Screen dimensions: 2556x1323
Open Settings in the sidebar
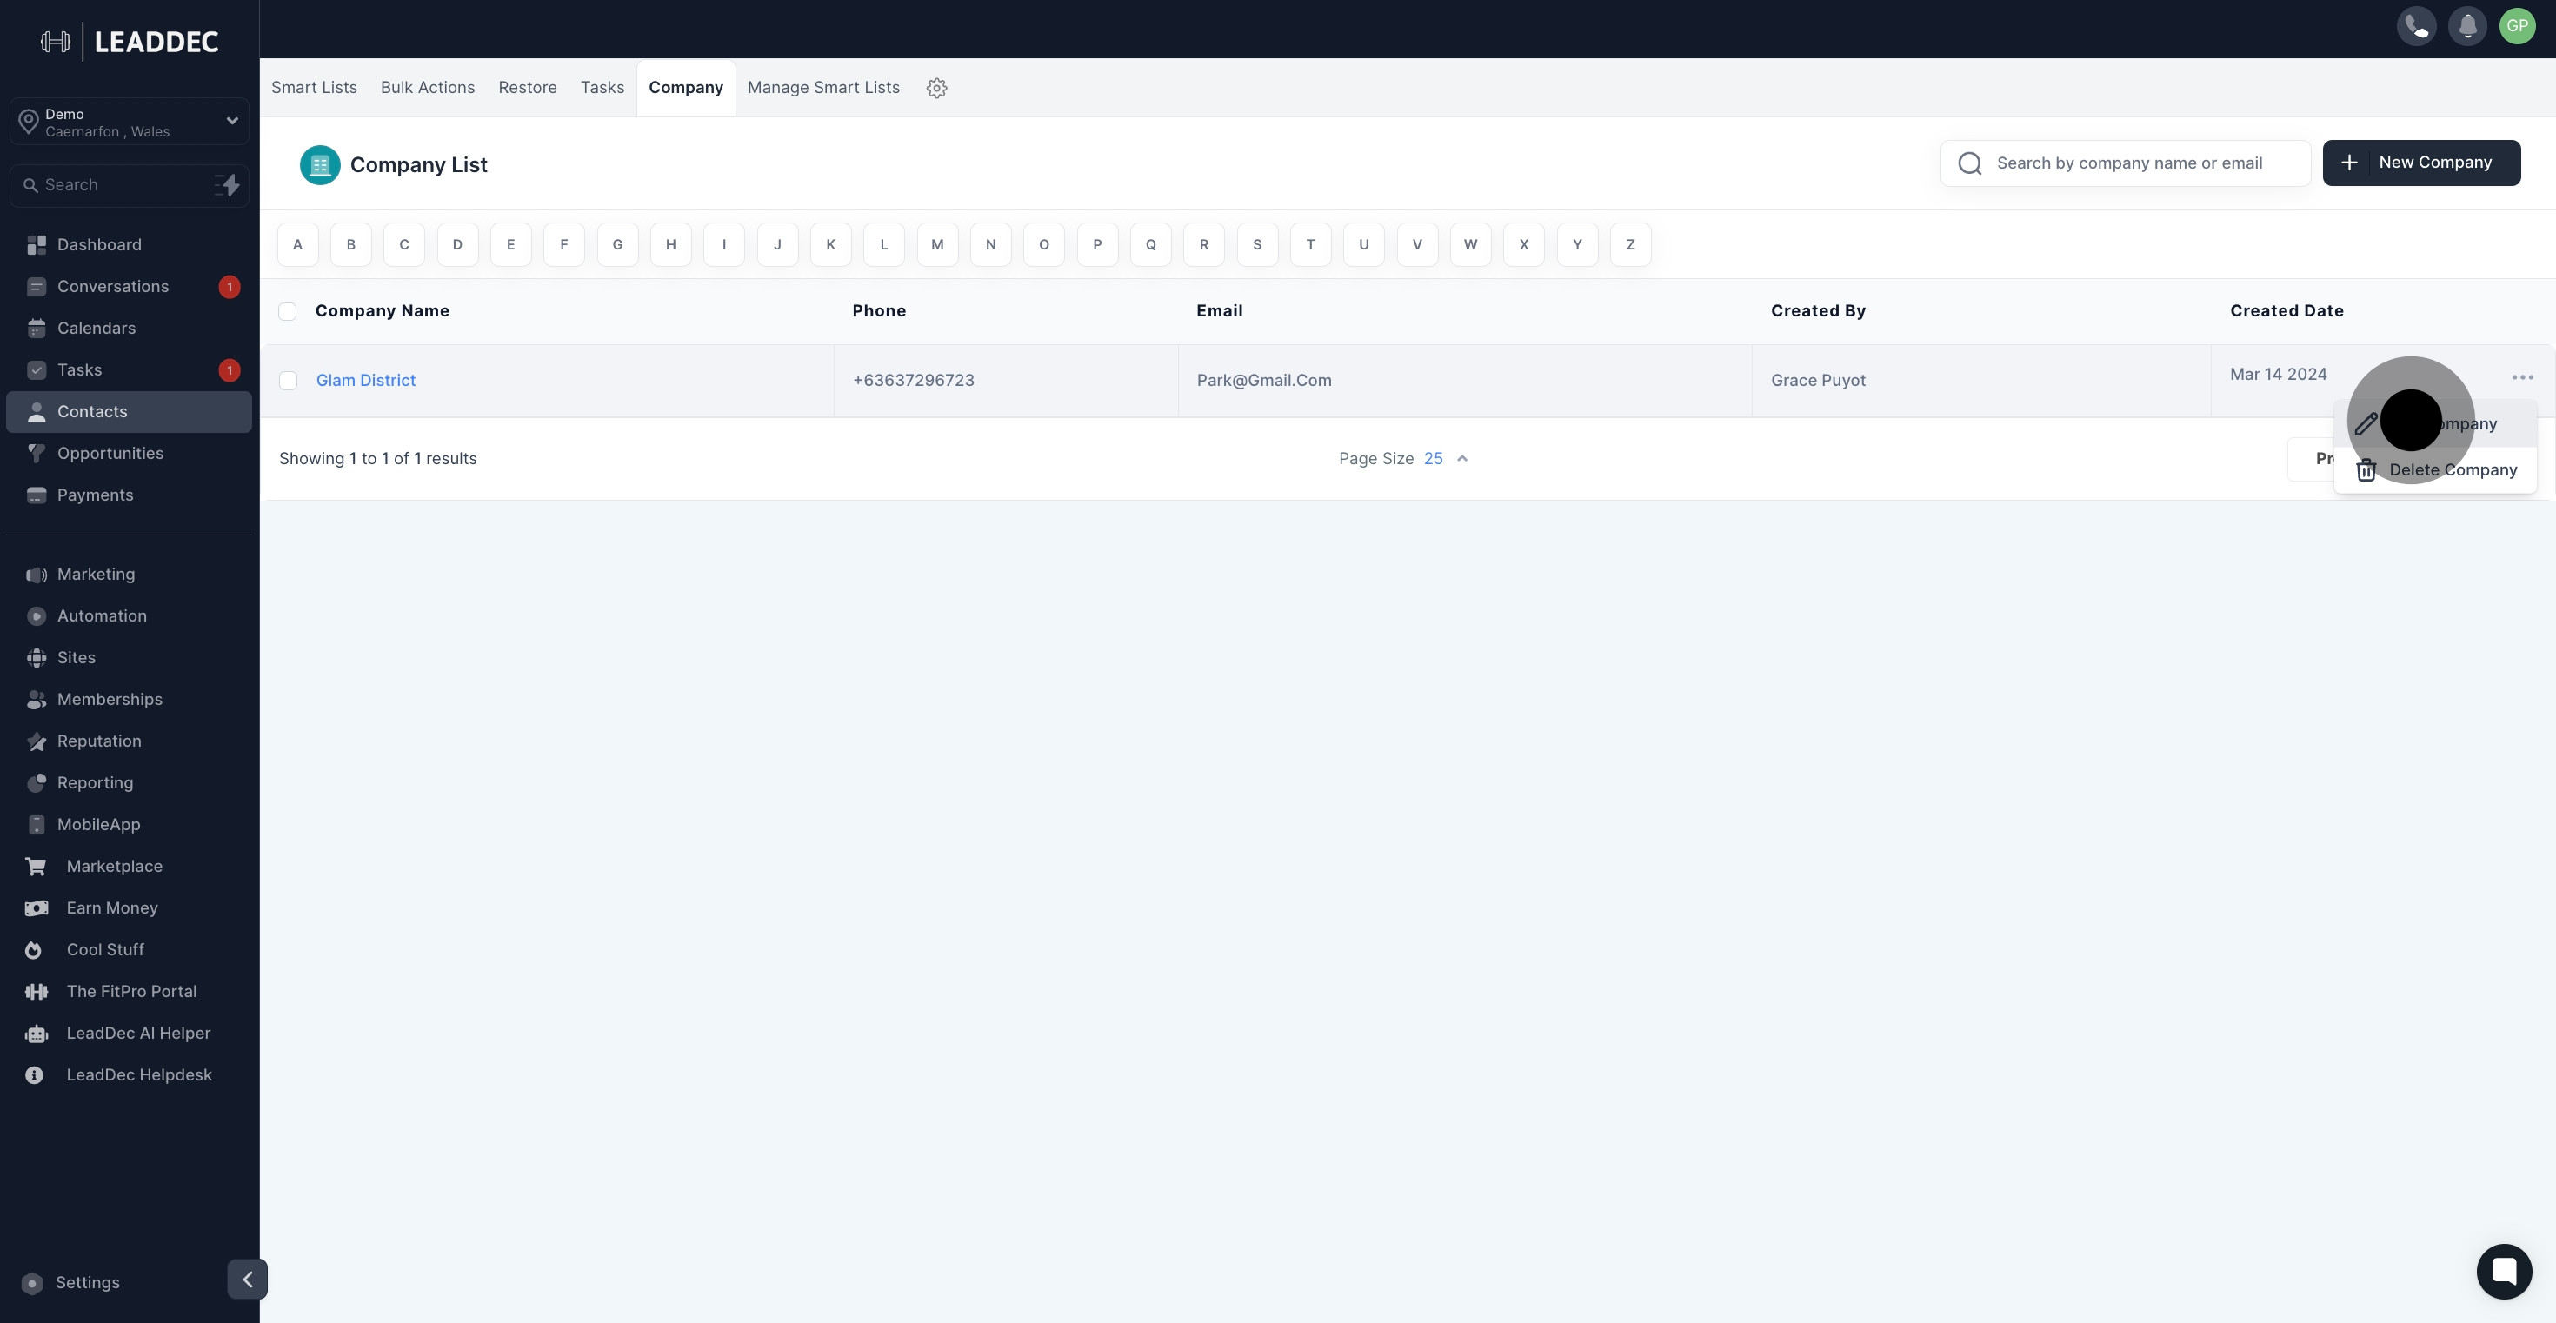pos(87,1282)
